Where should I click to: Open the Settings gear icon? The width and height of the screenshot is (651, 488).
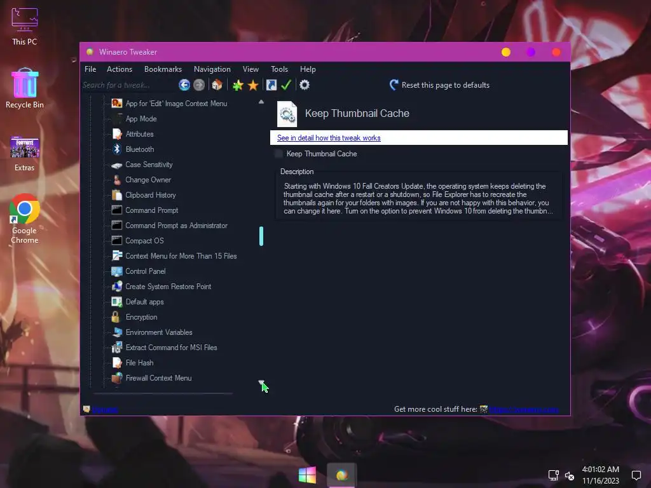tap(305, 85)
